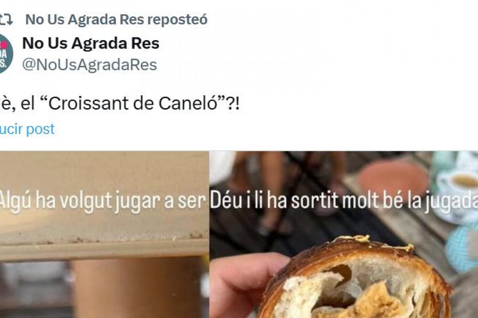The height and width of the screenshot is (318, 478).
Task: Open the No Us Agrada Res profile avatar
Action: tap(6, 53)
